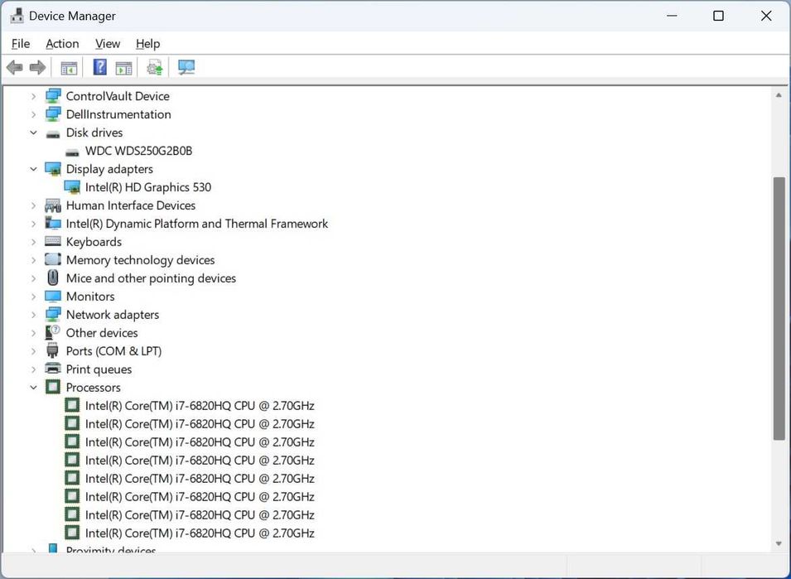
Task: Click the Forward arrow toolbar icon
Action: click(38, 67)
